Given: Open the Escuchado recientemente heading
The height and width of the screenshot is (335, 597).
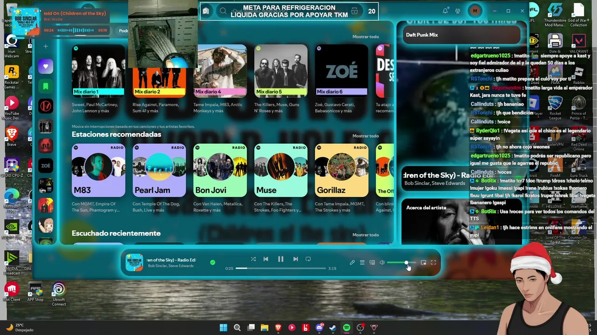Looking at the screenshot, I should point(116,234).
